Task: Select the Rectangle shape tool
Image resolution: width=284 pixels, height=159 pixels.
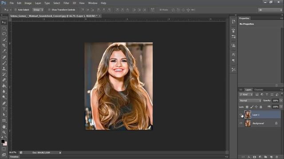Action: tap(4, 121)
